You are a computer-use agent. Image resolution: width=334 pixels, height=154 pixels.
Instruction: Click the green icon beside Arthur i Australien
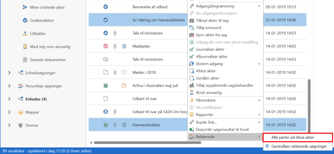pos(105,86)
